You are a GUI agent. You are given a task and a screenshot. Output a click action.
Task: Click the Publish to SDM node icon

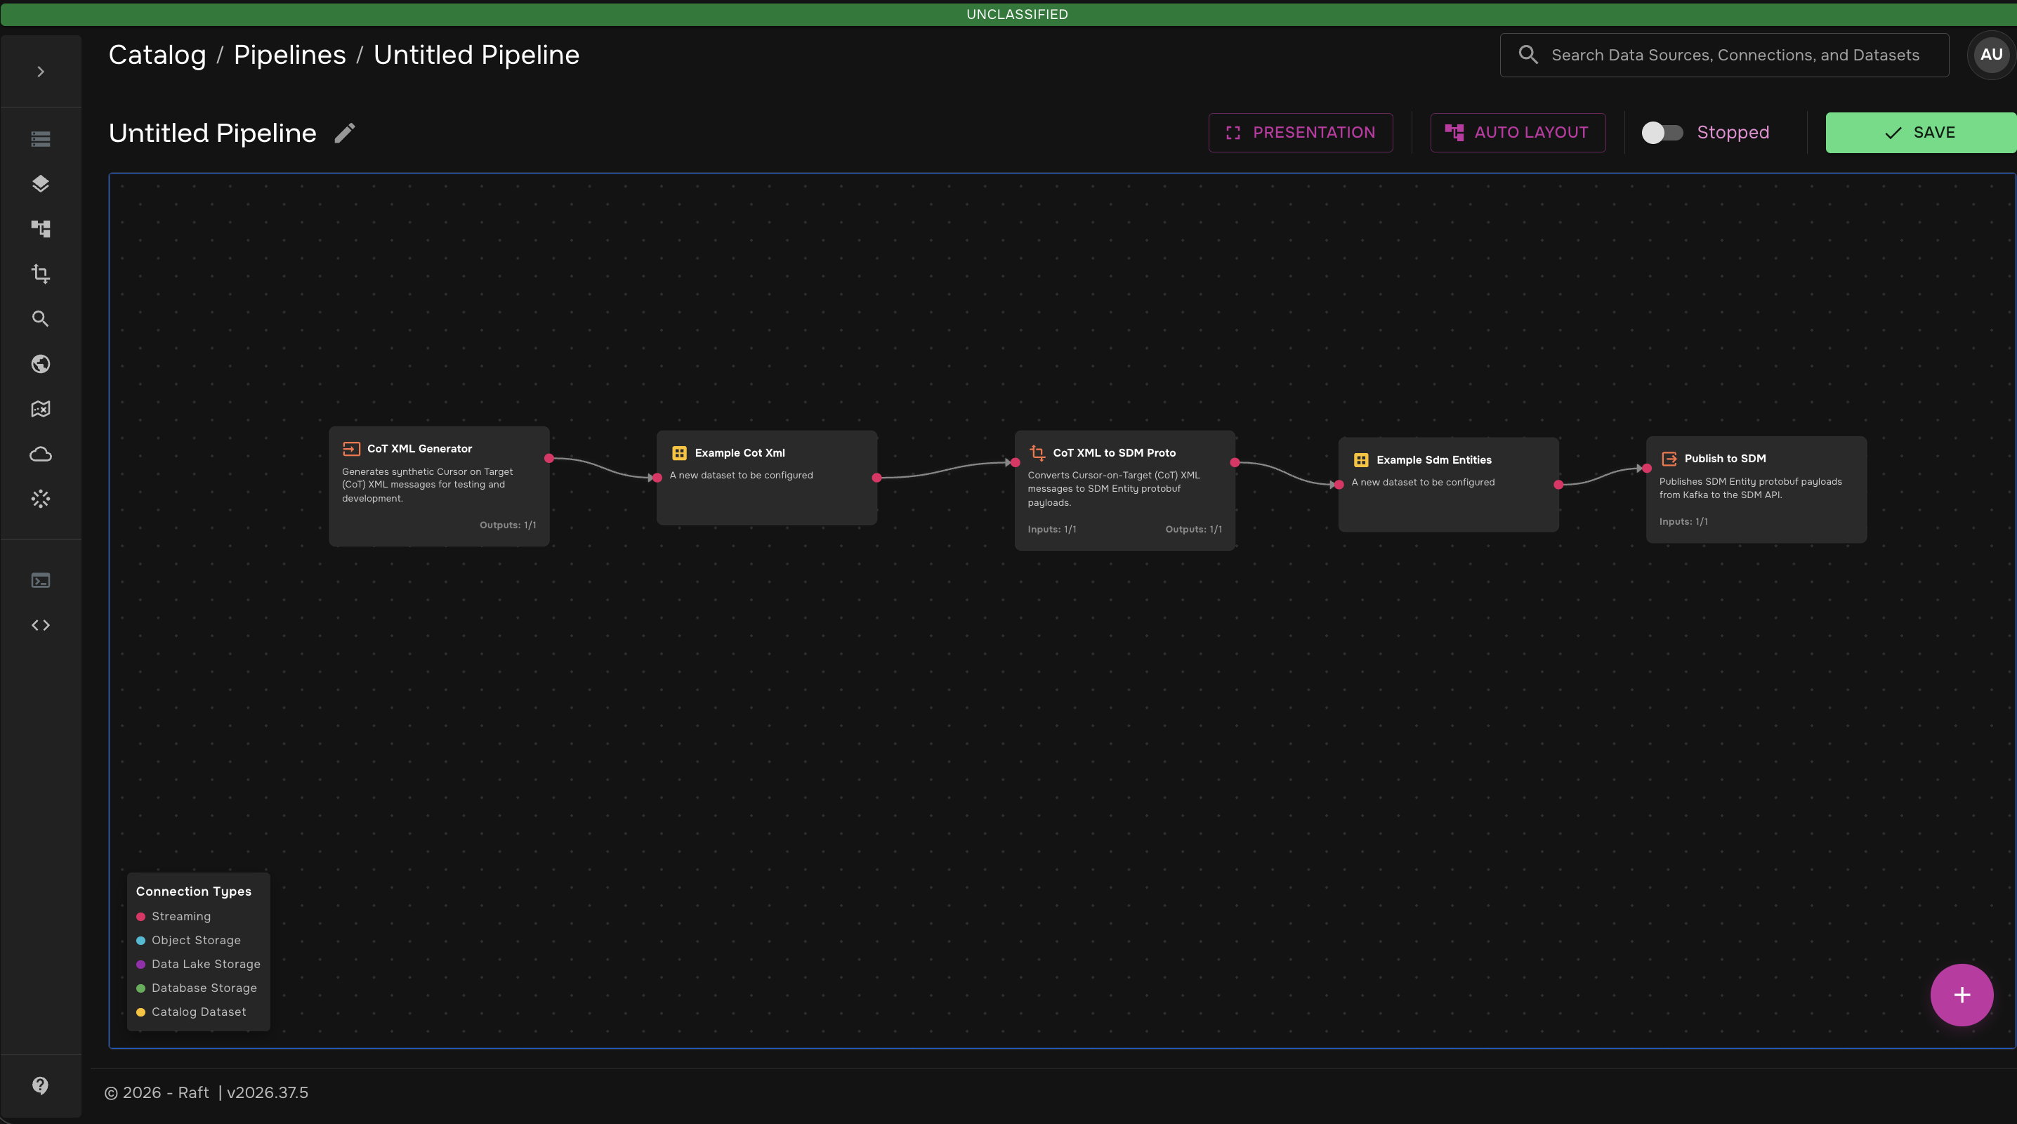tap(1669, 459)
